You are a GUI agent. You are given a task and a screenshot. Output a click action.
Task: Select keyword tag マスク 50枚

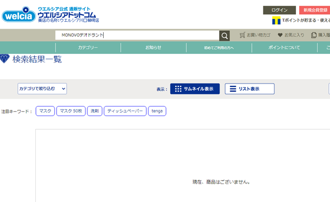[x=71, y=111]
